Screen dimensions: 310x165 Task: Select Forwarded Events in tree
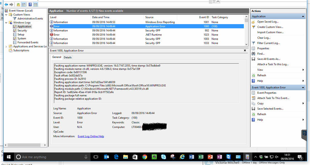pos(28,42)
